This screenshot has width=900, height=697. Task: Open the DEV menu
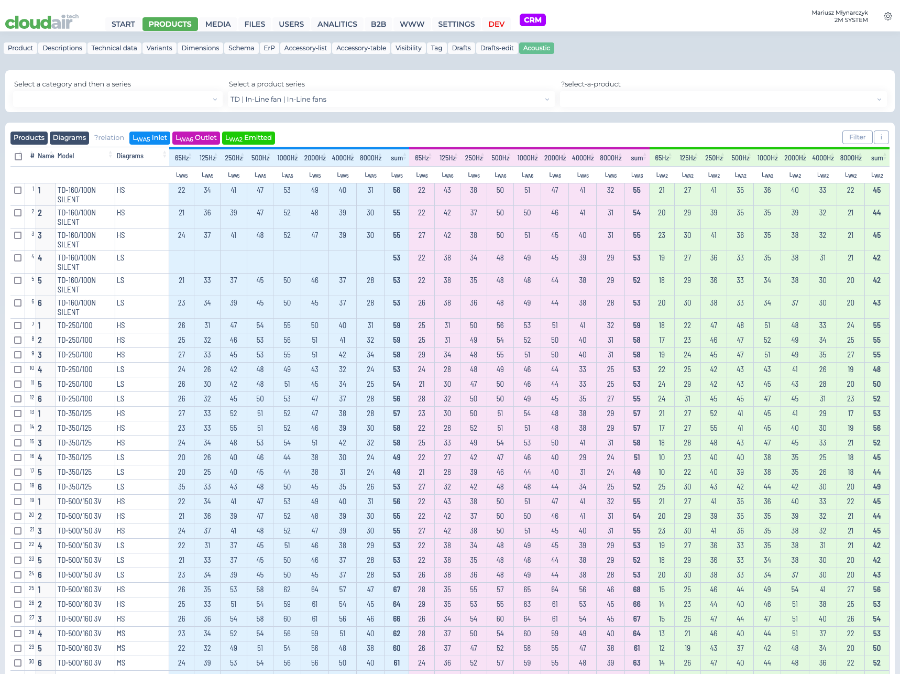point(497,24)
